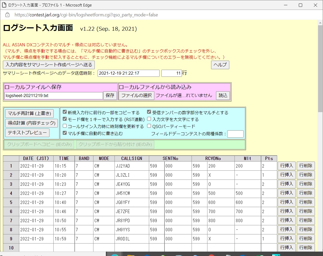The width and height of the screenshot is (323, 256).
Task: Insert a row at row 8 (行挿入)
Action: coord(287,229)
